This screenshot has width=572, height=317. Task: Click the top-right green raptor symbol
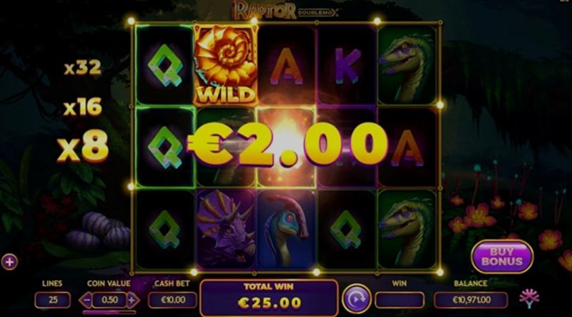click(x=407, y=67)
